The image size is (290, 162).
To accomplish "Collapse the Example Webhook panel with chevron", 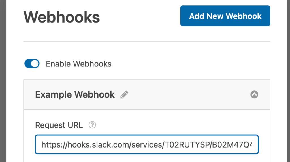I will point(254,94).
